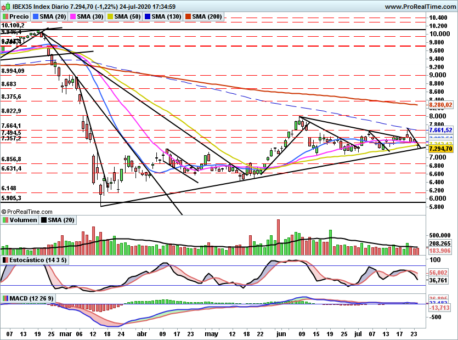Viewport: 458px width, 340px height.
Task: Click the 183.906 volume value tag
Action: coord(439,251)
